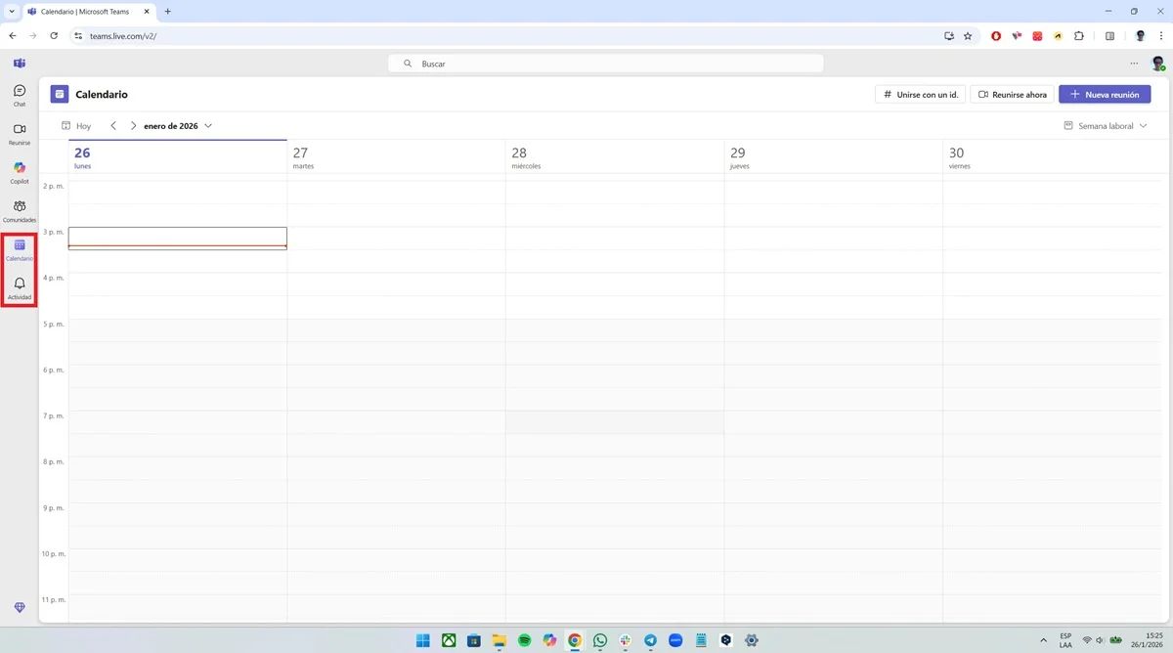Open the Teams profile avatar with status
The width and height of the screenshot is (1173, 653).
[x=1158, y=64]
